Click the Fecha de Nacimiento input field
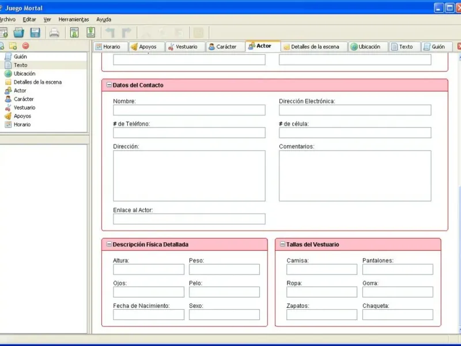461x346 pixels. click(x=149, y=315)
